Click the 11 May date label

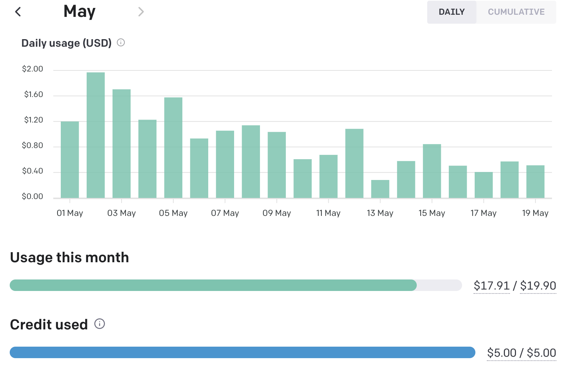328,213
